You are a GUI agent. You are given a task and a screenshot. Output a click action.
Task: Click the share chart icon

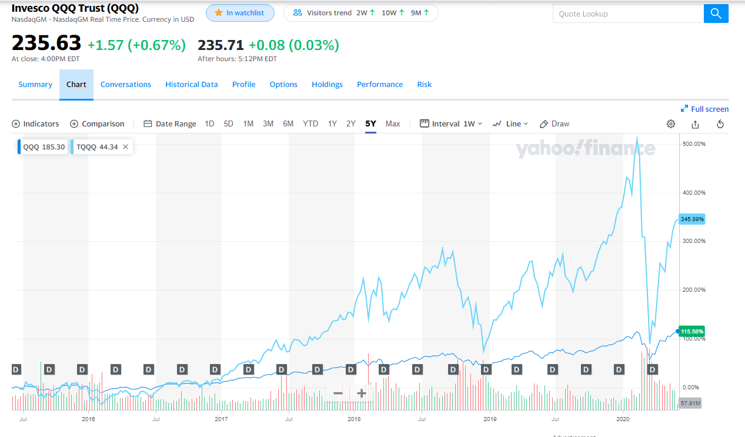click(x=696, y=124)
